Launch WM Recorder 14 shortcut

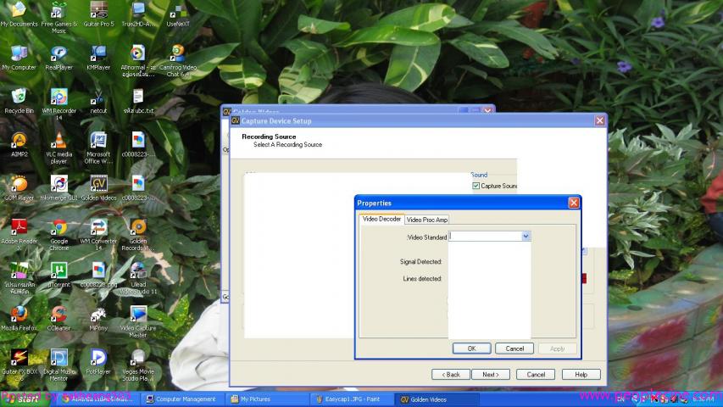(x=59, y=104)
